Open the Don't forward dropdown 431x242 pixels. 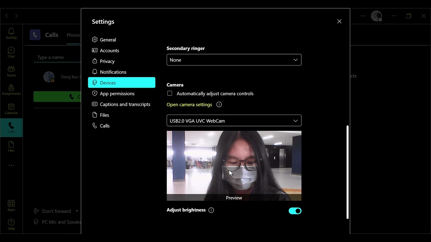[56, 211]
